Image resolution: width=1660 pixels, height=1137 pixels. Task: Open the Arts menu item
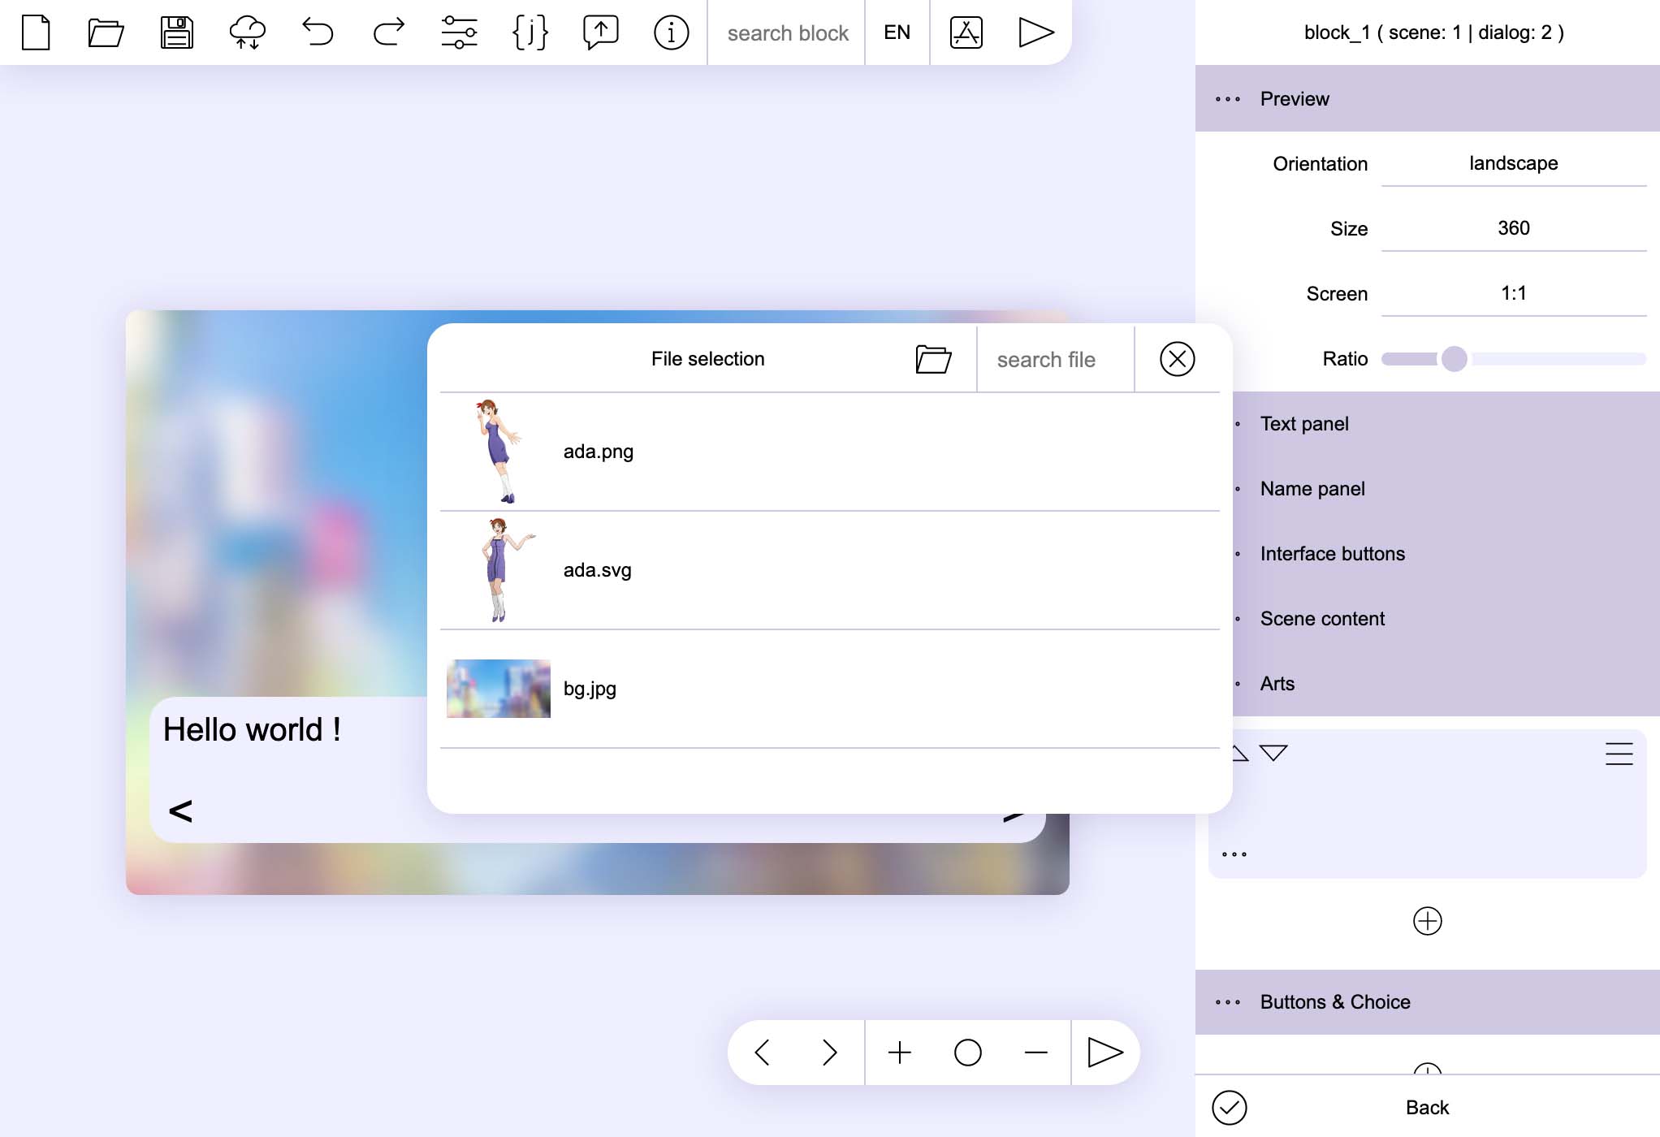[1277, 684]
